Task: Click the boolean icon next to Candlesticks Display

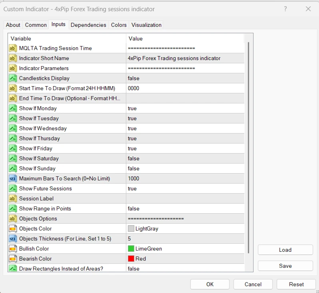Action: coord(13,78)
